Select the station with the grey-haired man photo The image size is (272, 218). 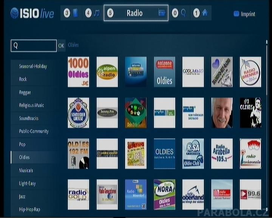pos(222,113)
